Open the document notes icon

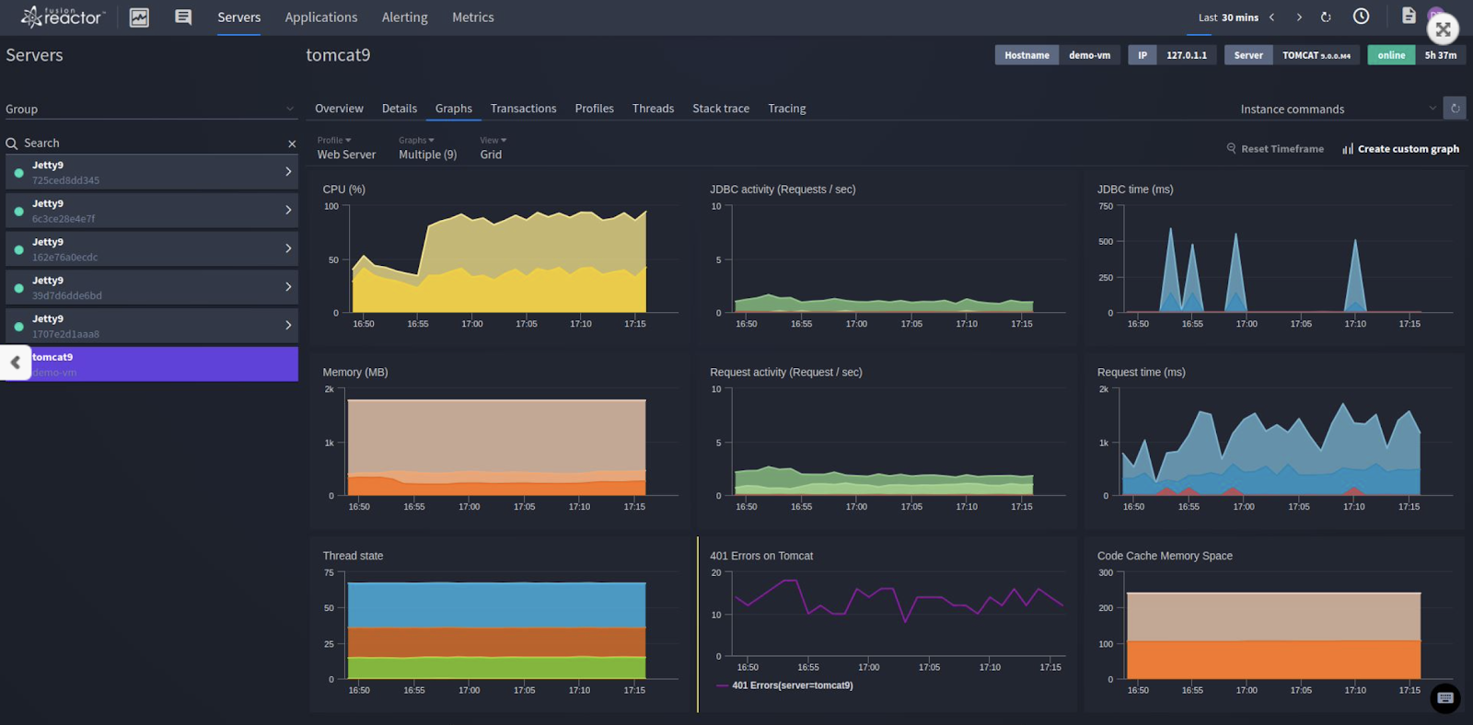pos(1408,16)
